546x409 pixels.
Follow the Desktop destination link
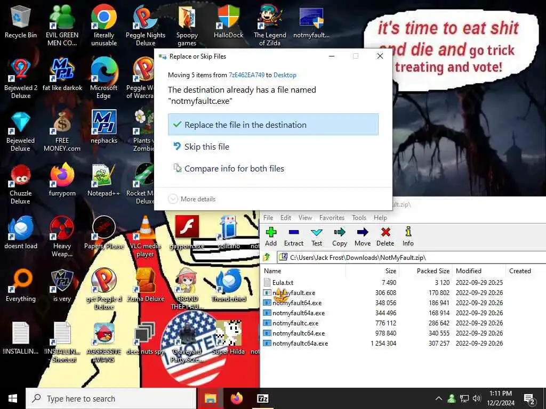pyautogui.click(x=285, y=75)
